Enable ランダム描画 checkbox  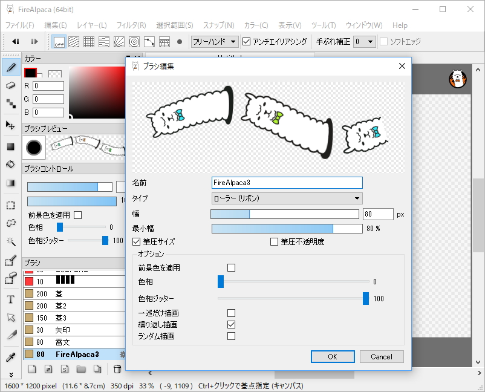[x=231, y=336]
